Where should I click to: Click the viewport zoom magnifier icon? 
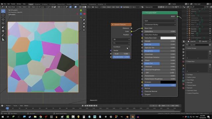(x=84, y=20)
